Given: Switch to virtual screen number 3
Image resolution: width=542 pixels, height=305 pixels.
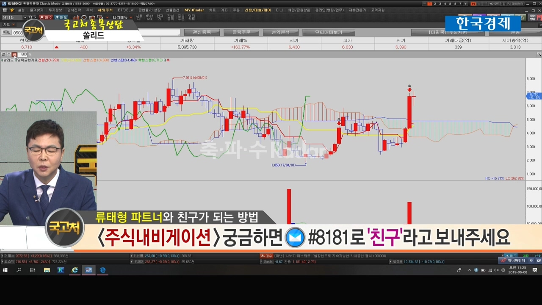Looking at the screenshot, I should [440, 4].
